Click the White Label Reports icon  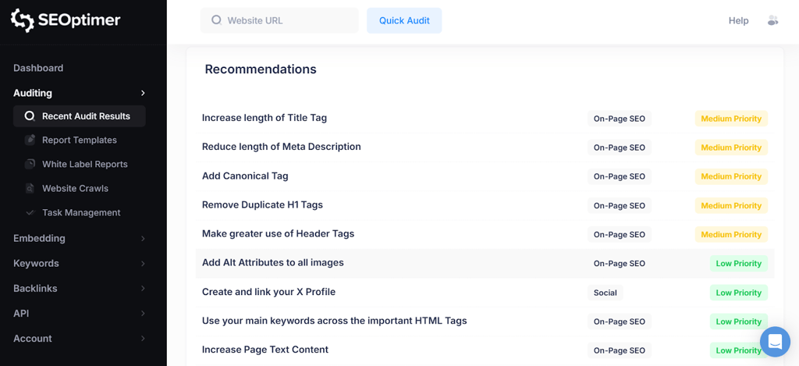[30, 165]
